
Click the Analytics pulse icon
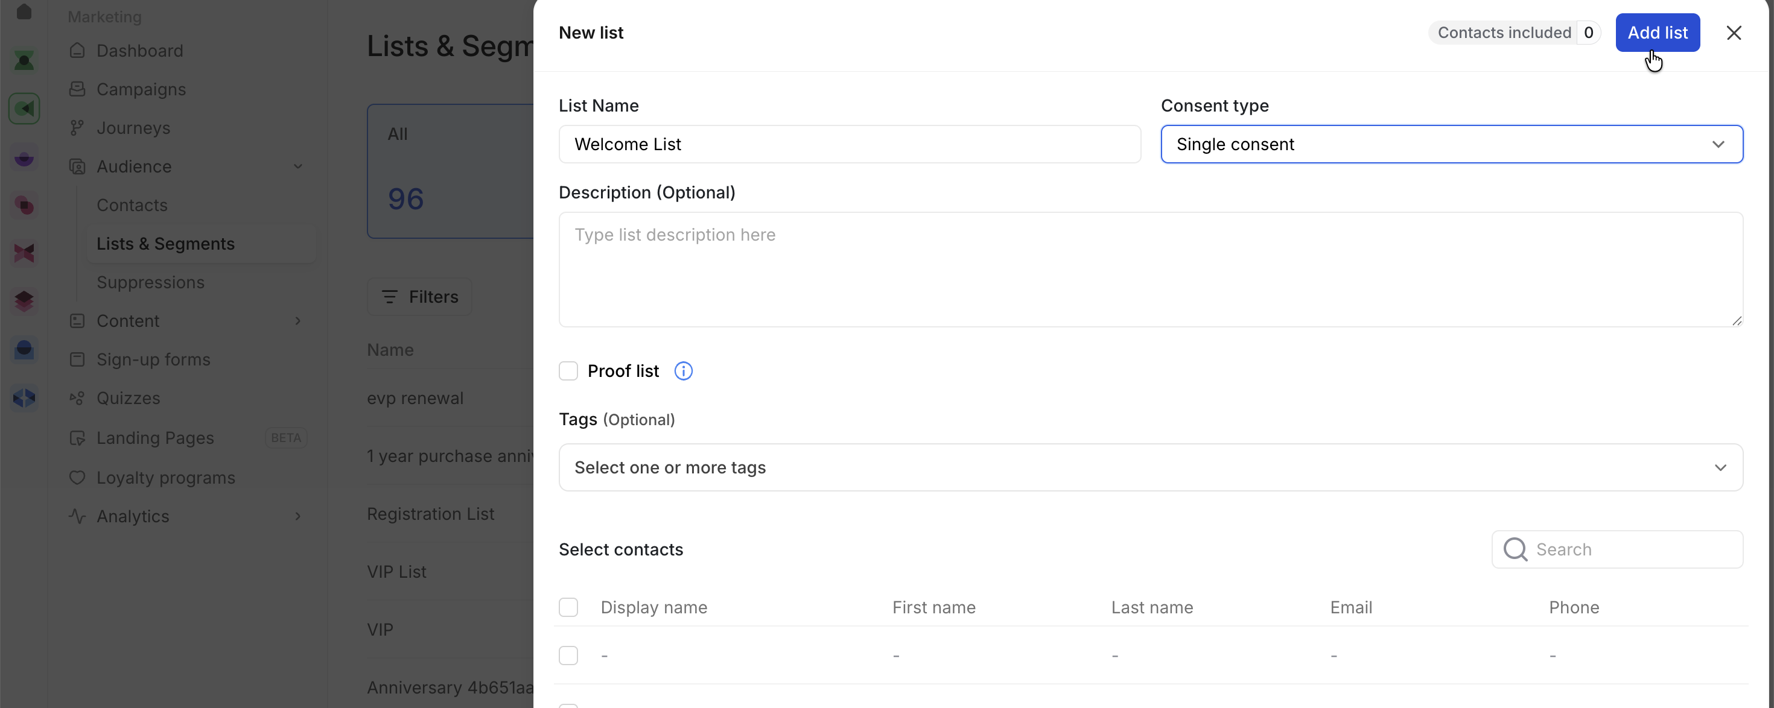point(77,516)
